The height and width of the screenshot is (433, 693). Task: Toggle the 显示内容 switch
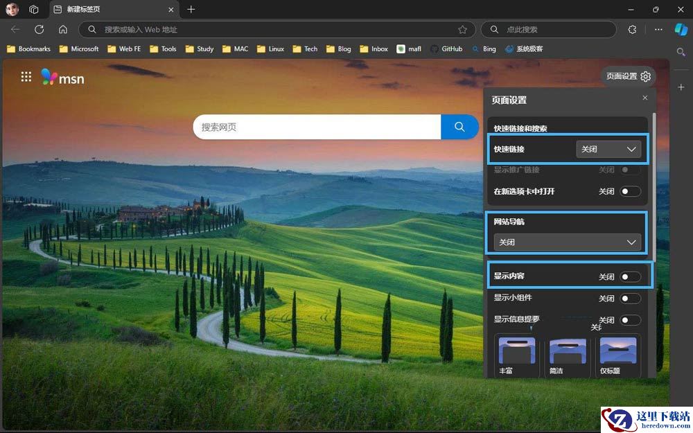pos(630,276)
